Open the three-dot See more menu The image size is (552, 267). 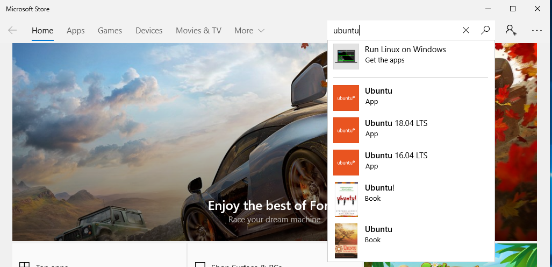536,31
